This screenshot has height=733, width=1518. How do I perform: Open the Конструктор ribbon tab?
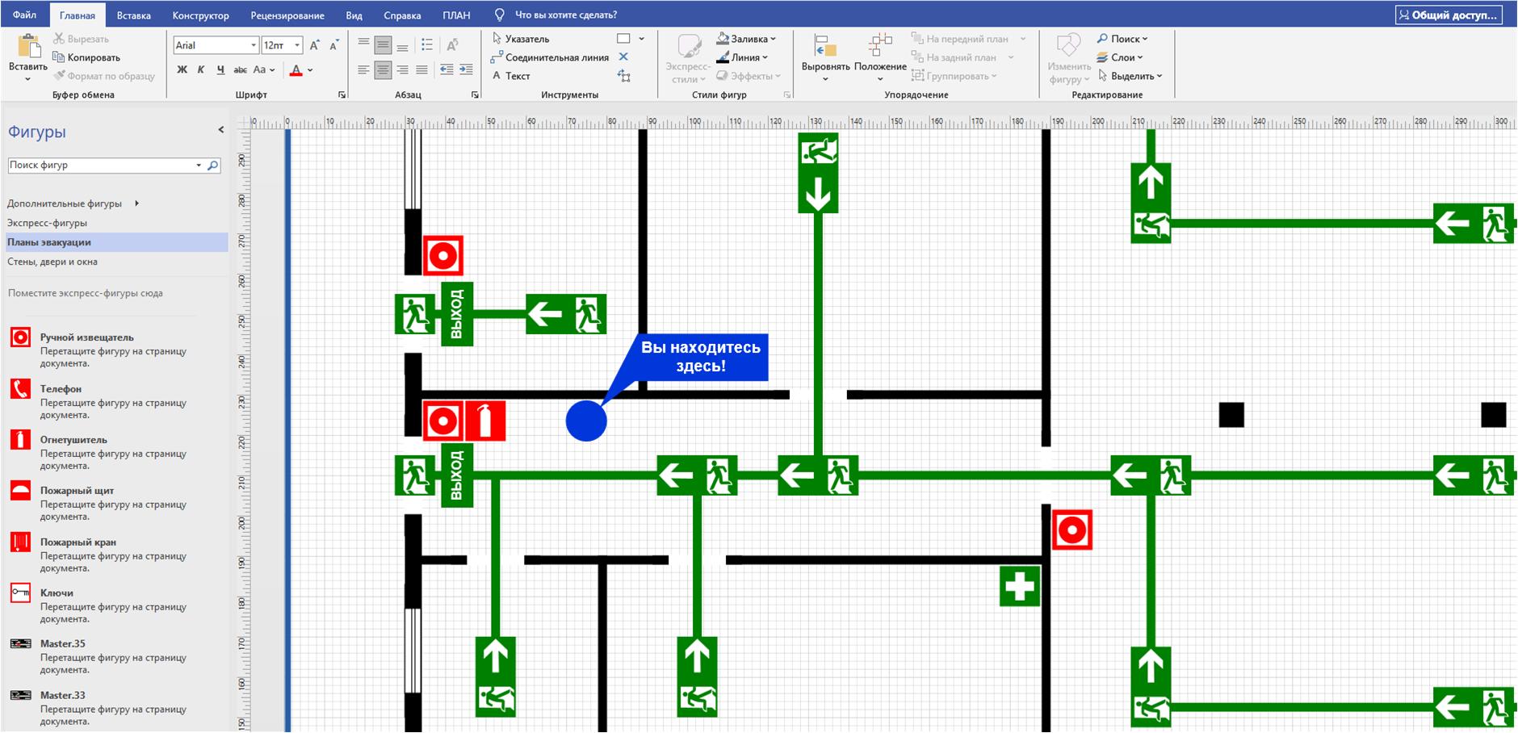pos(200,15)
